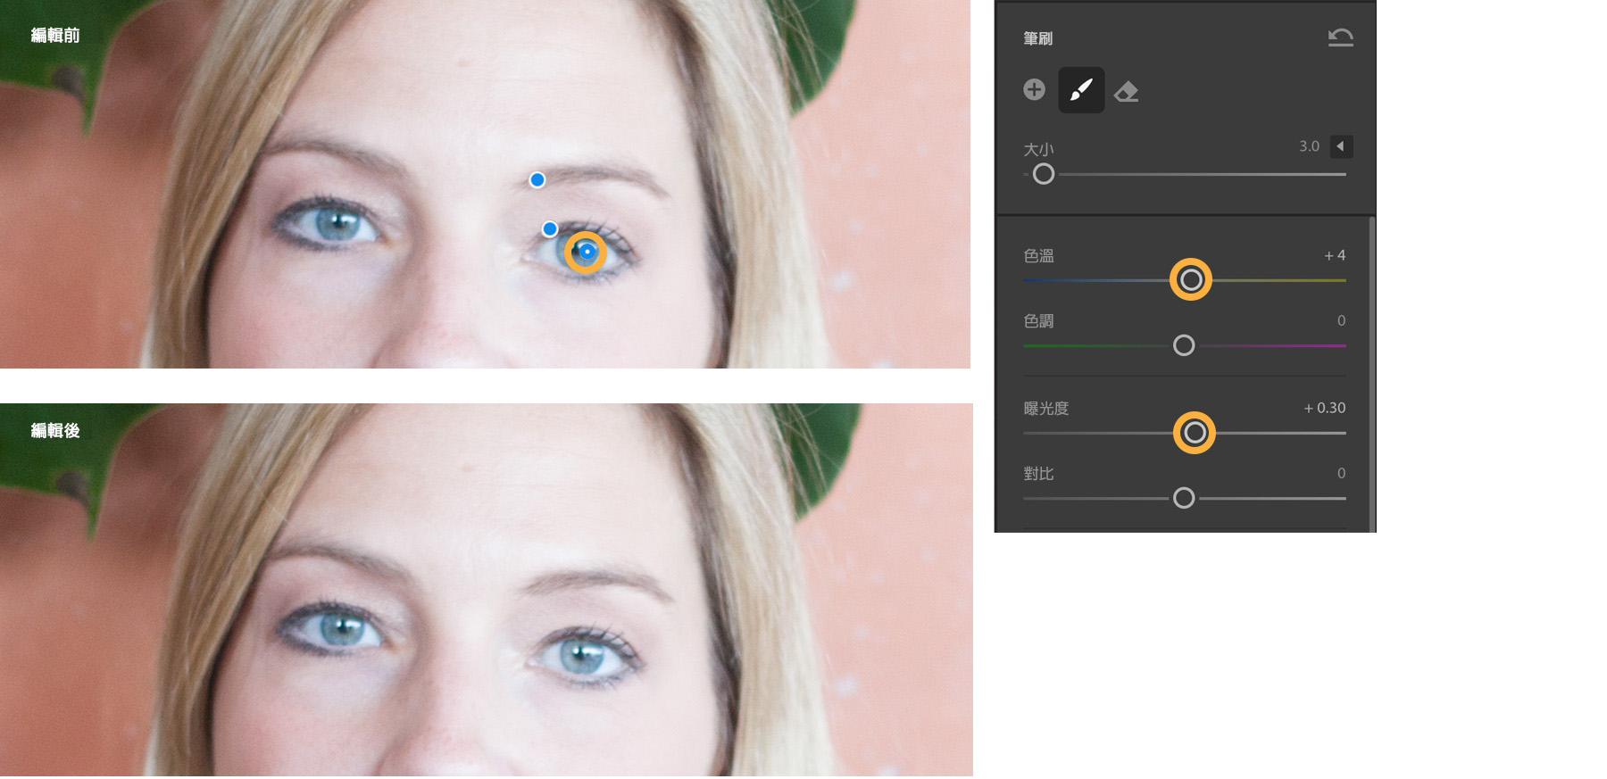Click the 色調 label
Image resolution: width=1607 pixels, height=779 pixels.
pyautogui.click(x=1038, y=321)
